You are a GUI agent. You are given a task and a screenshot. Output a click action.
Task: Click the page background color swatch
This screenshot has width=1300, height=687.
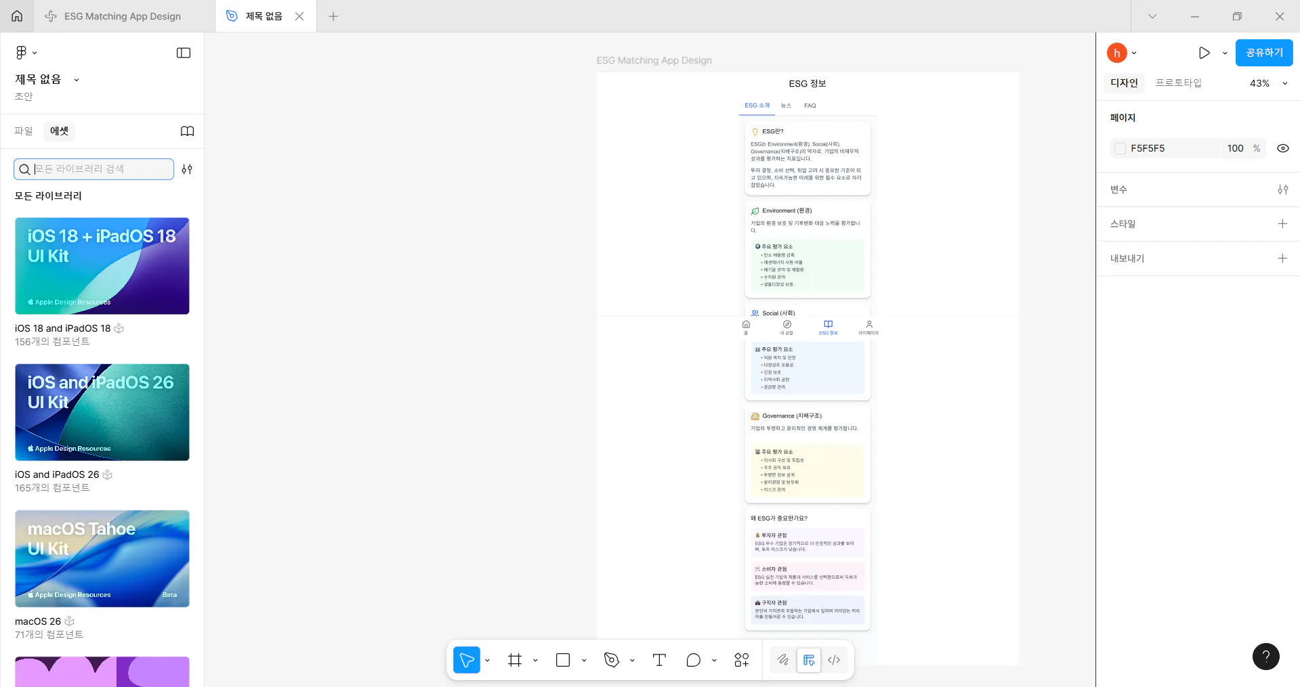click(x=1120, y=148)
